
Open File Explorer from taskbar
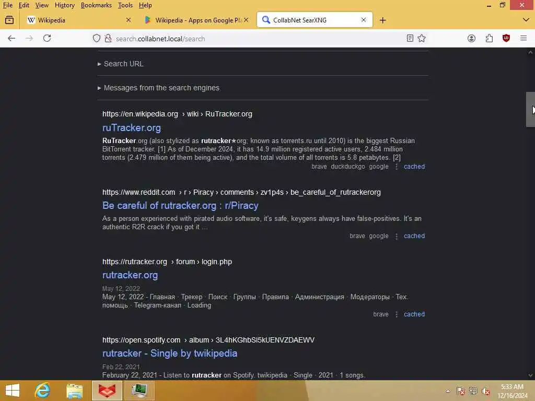click(74, 391)
